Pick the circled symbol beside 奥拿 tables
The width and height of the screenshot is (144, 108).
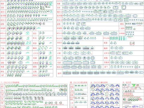(132, 43)
